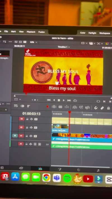112x199 pixels.
Task: Click the 00:00:29:11 duration timecode
Action: coord(20,46)
